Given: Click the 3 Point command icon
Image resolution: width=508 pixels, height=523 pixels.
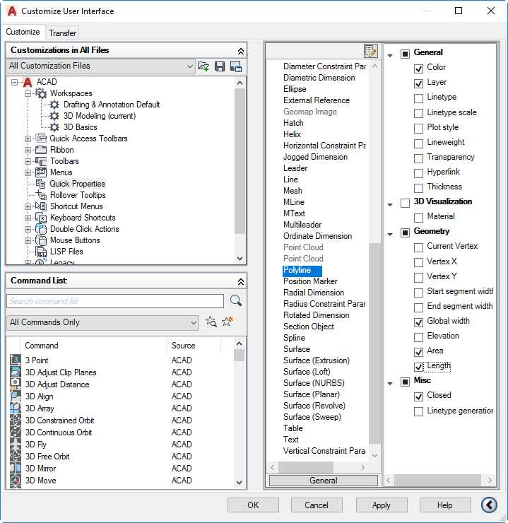Looking at the screenshot, I should tap(16, 360).
